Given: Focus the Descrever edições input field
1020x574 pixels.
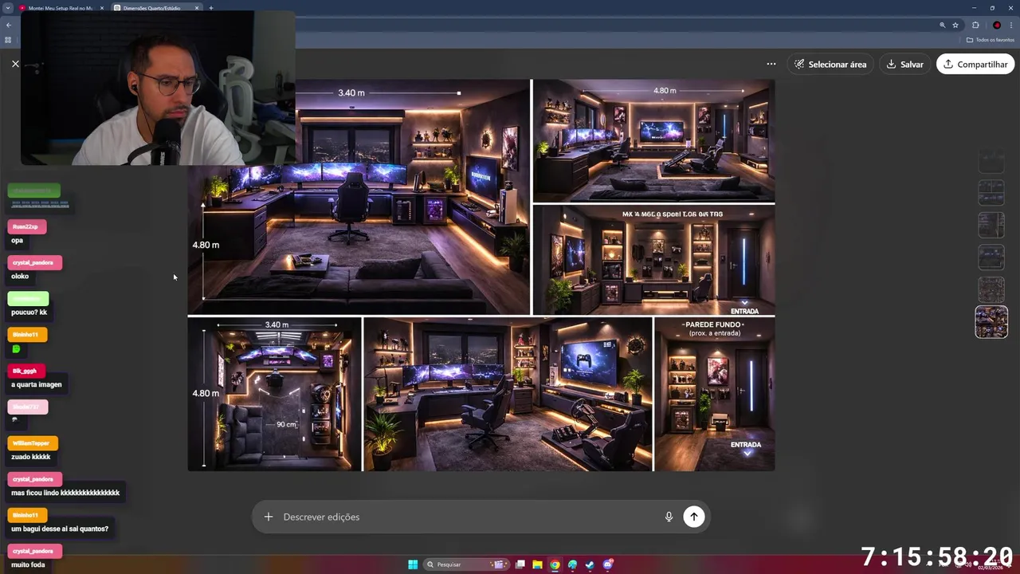Looking at the screenshot, I should pos(470,517).
